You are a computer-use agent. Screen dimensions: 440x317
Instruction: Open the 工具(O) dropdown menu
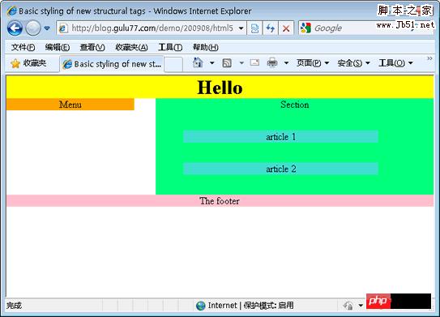pos(395,63)
